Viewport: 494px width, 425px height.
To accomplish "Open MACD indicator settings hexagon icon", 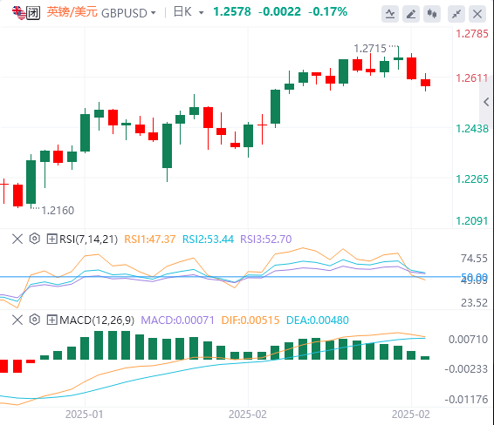I will coord(34,320).
